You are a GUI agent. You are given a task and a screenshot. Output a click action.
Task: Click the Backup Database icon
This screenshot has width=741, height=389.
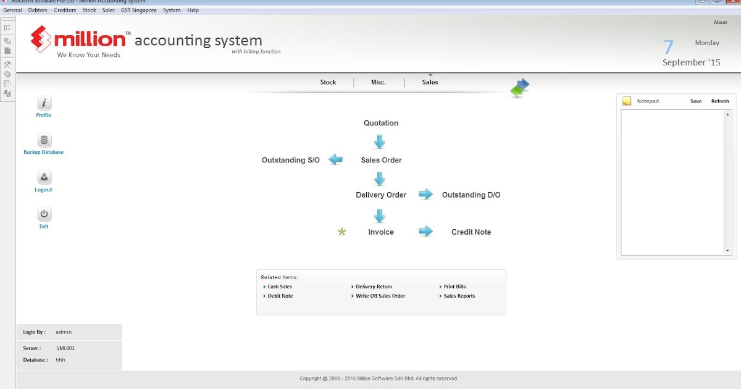43,140
